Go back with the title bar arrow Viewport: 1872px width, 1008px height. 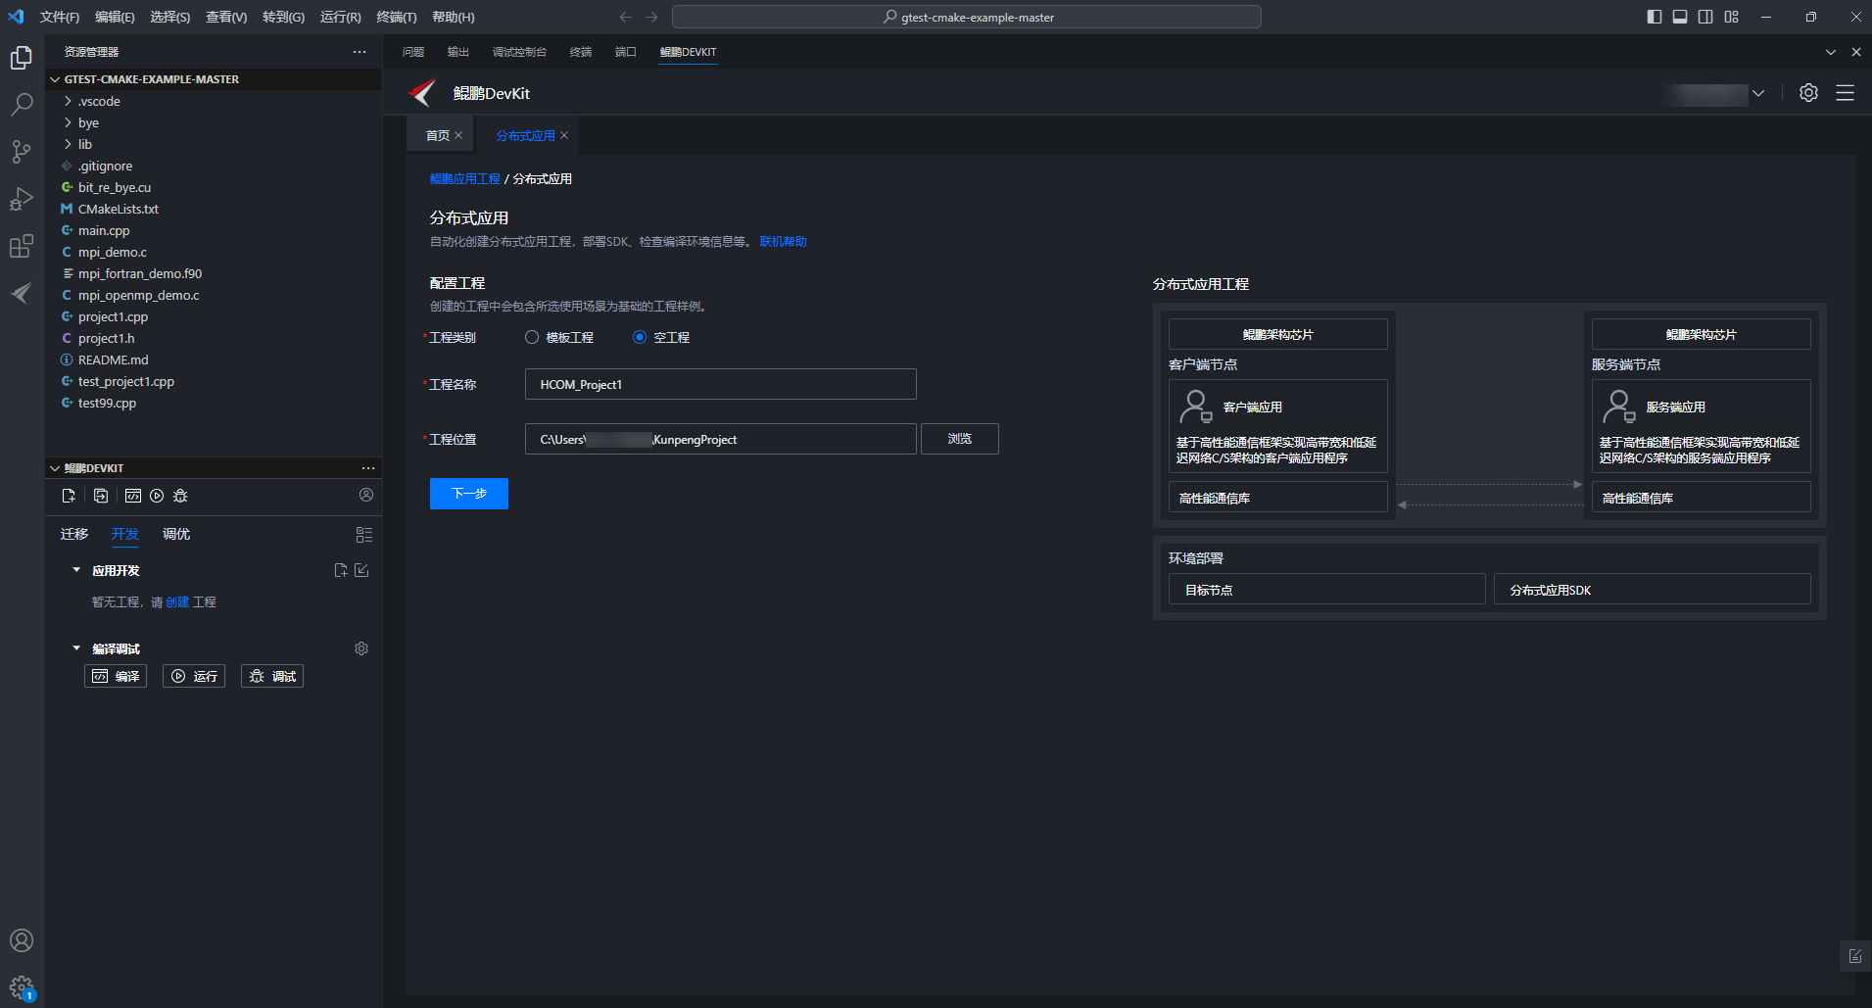(626, 17)
